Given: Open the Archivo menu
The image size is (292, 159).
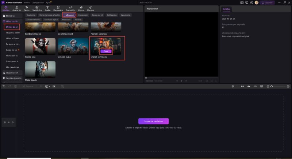Looking at the screenshot, I should click(27, 2).
